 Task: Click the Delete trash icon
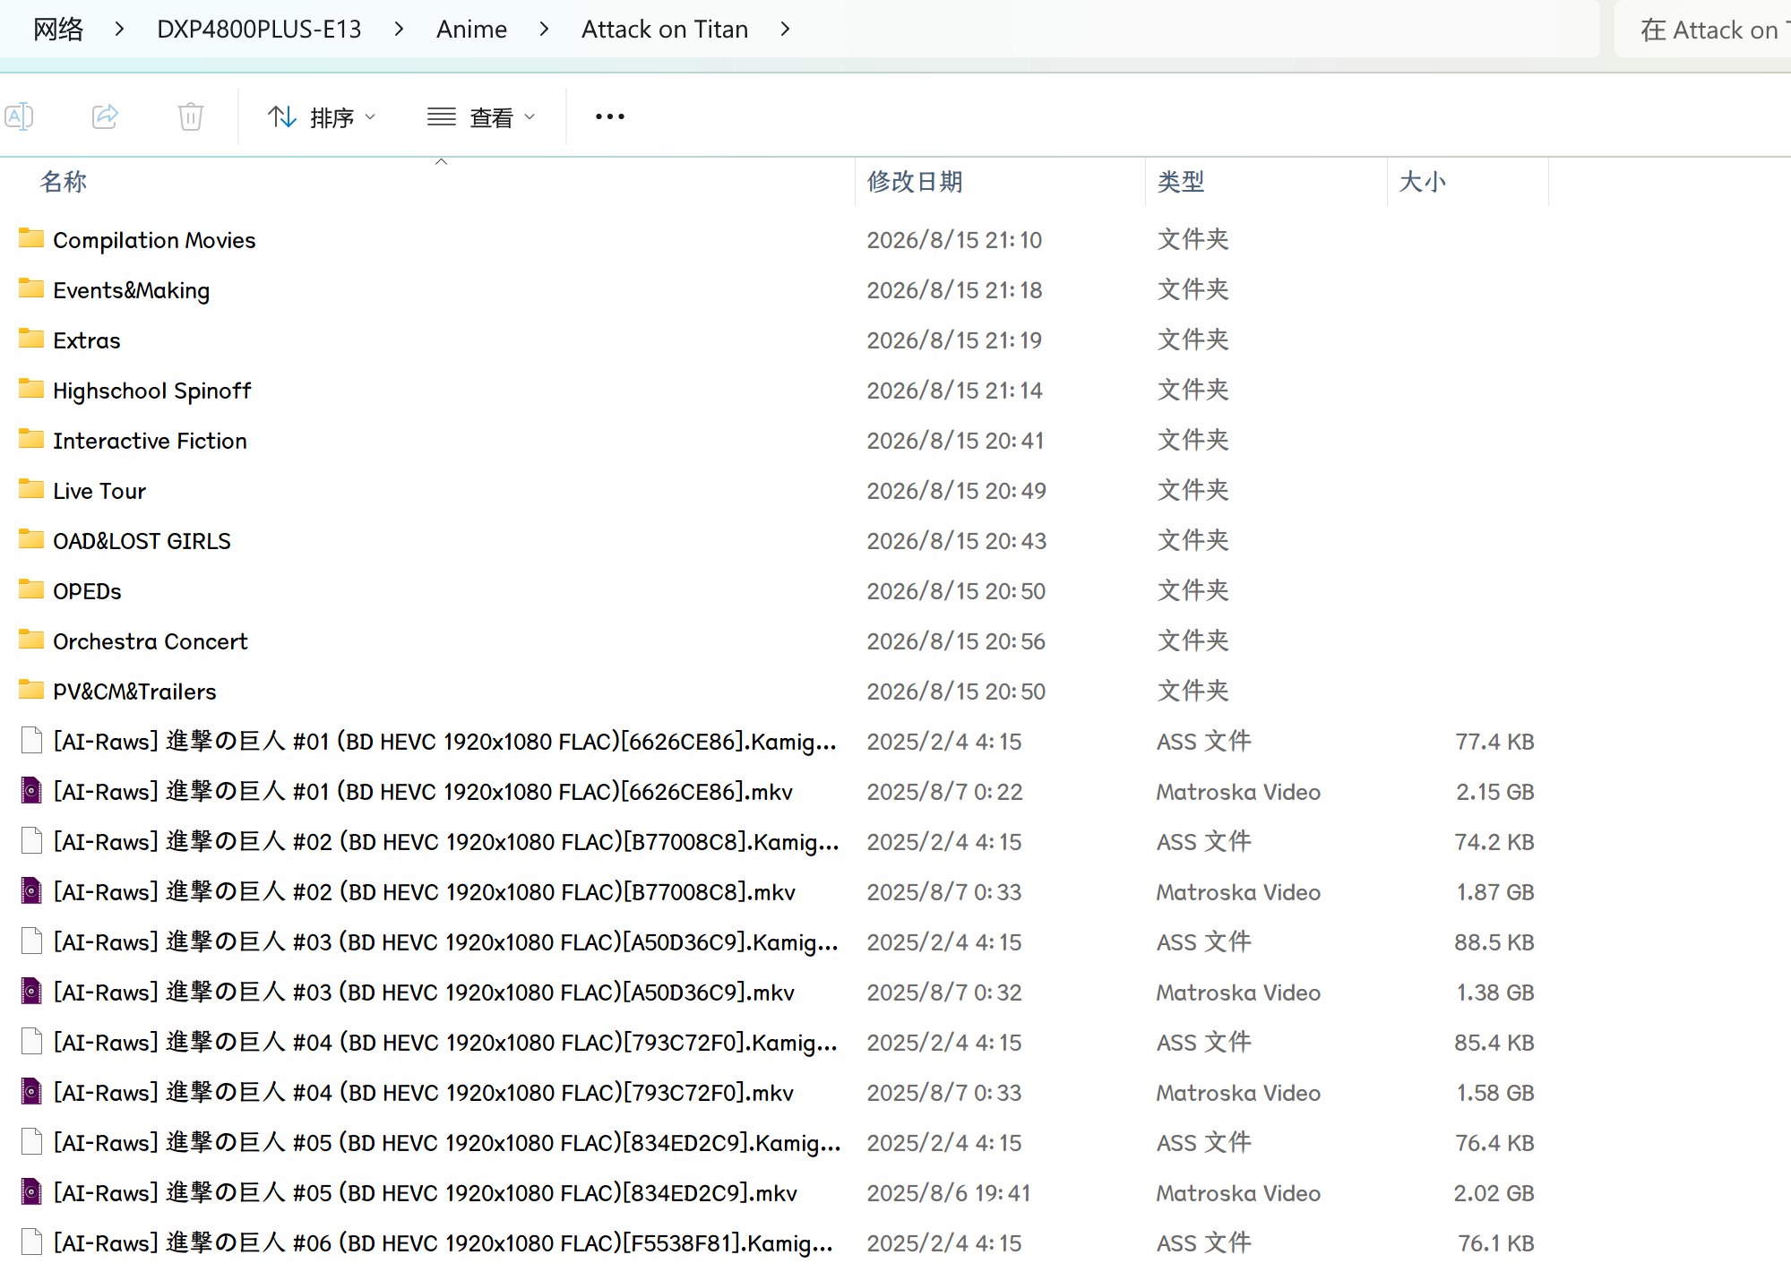point(191,116)
